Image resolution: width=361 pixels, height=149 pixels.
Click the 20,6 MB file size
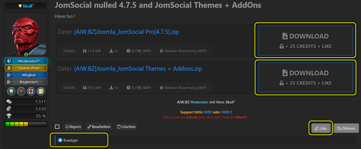(94, 88)
